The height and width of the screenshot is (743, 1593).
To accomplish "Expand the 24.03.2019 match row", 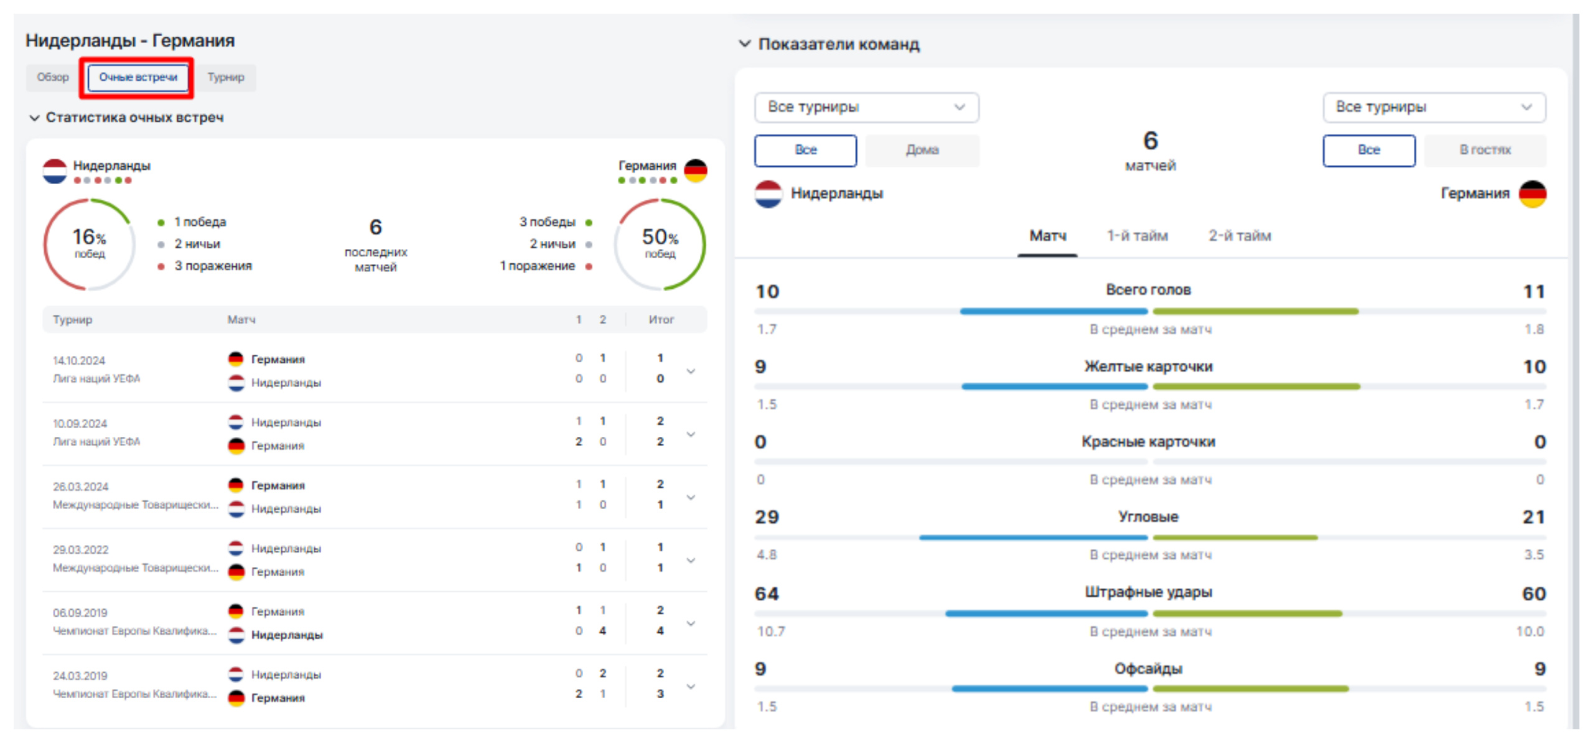I will tap(691, 686).
